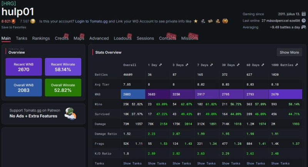Image resolution: width=308 pixels, height=167 pixels.
Task: Go to the Advanced tab
Action: pos(99,38)
